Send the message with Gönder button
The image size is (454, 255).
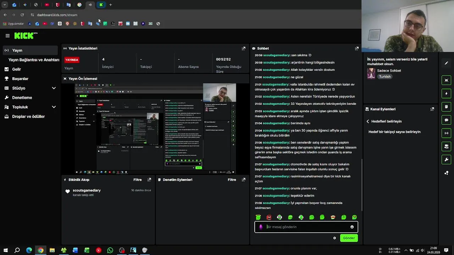pyautogui.click(x=349, y=238)
